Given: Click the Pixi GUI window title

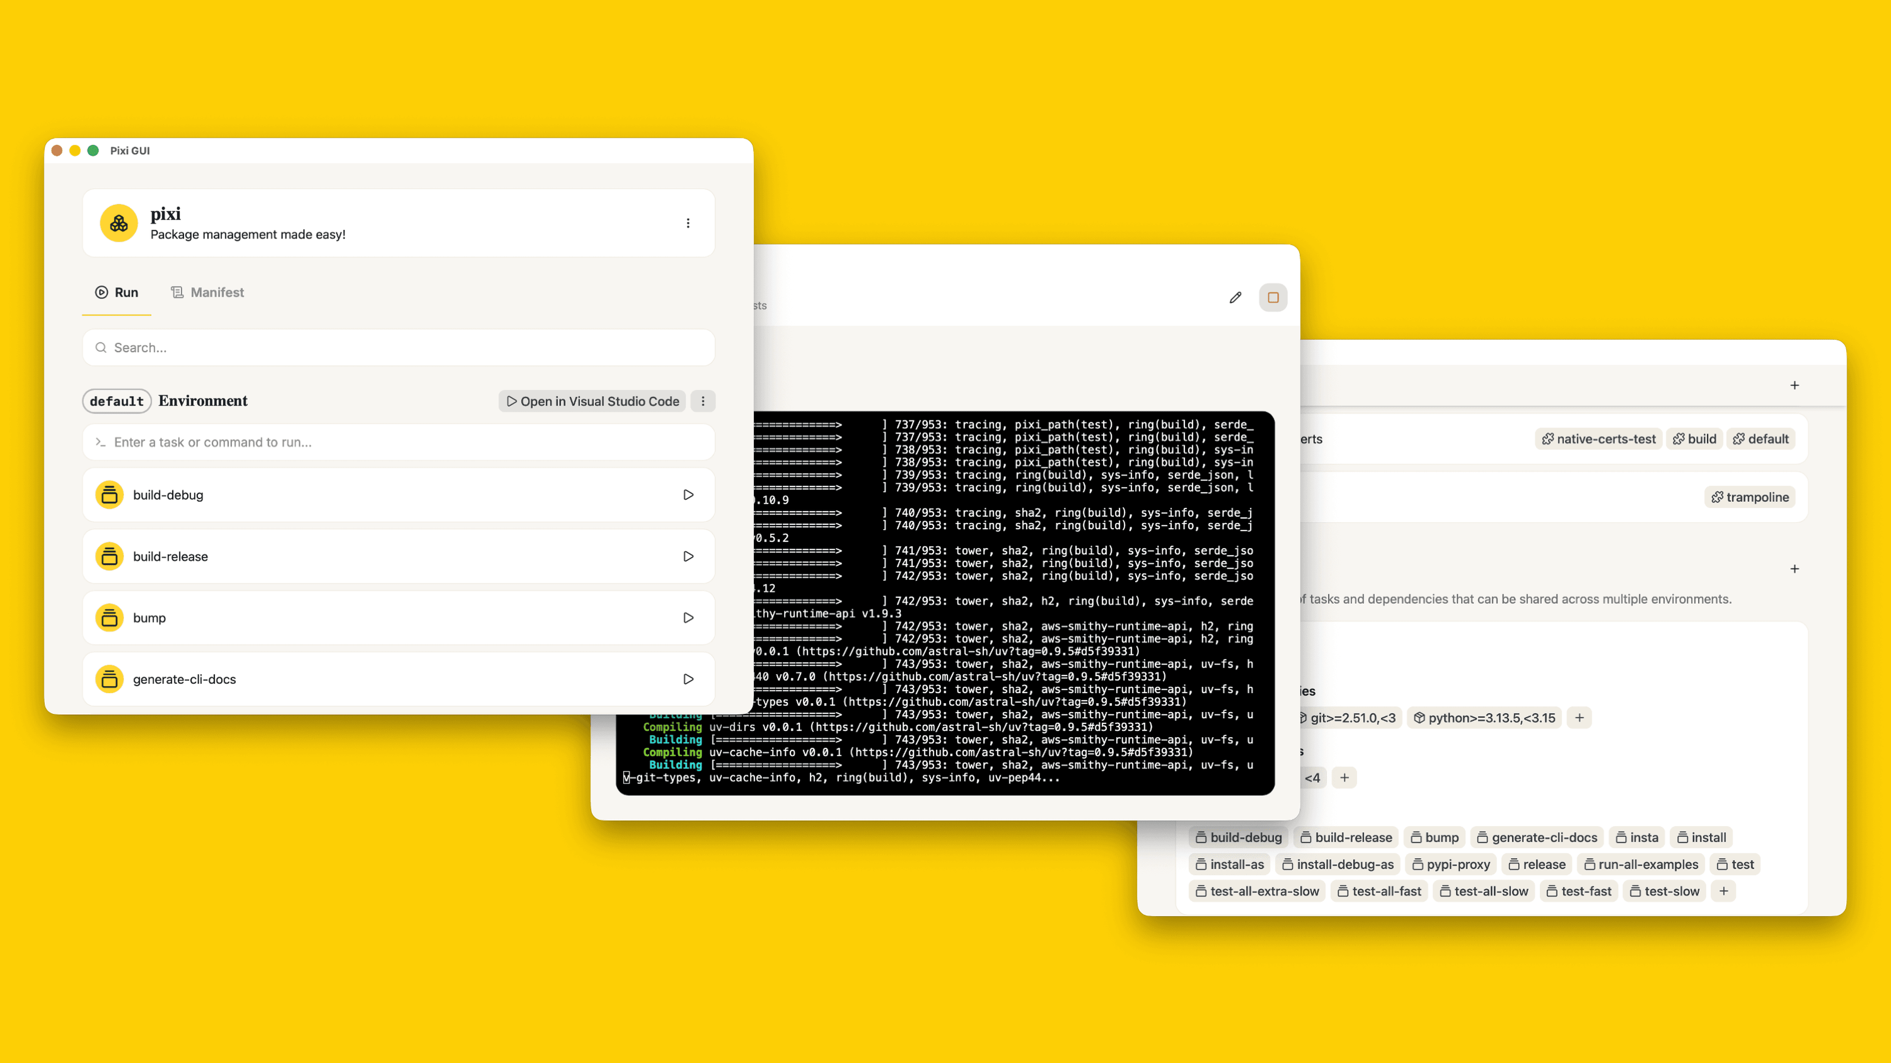Looking at the screenshot, I should pos(130,151).
